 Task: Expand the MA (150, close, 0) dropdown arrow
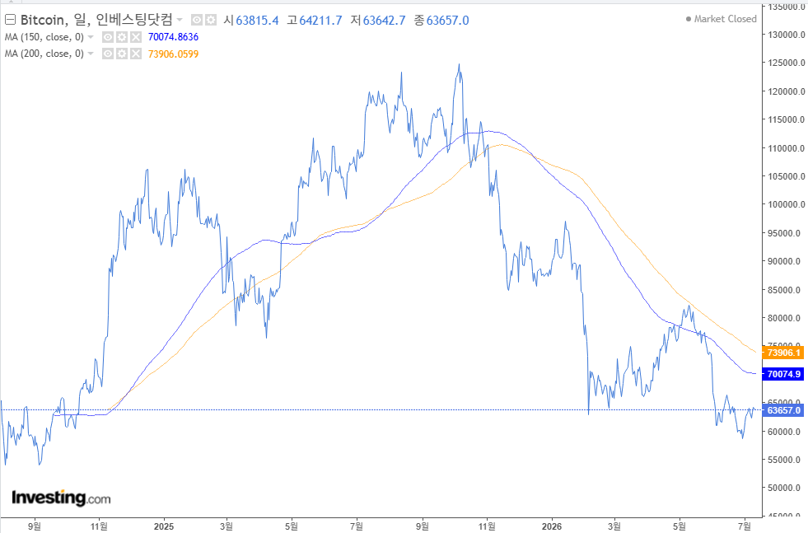[91, 37]
